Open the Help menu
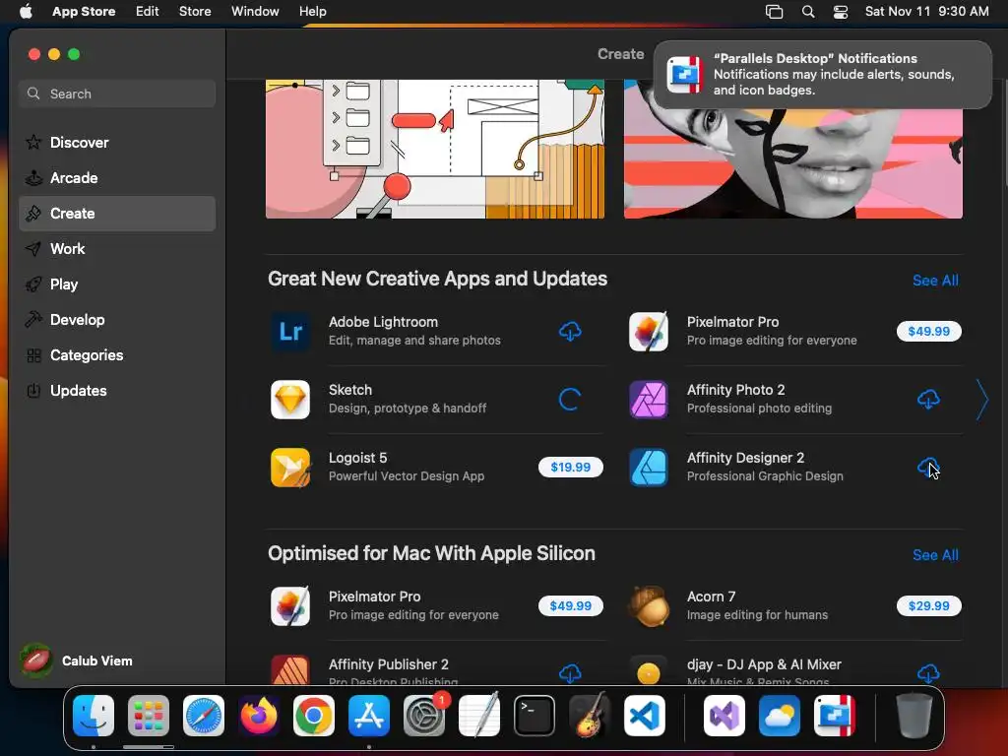The image size is (1008, 756). [312, 11]
